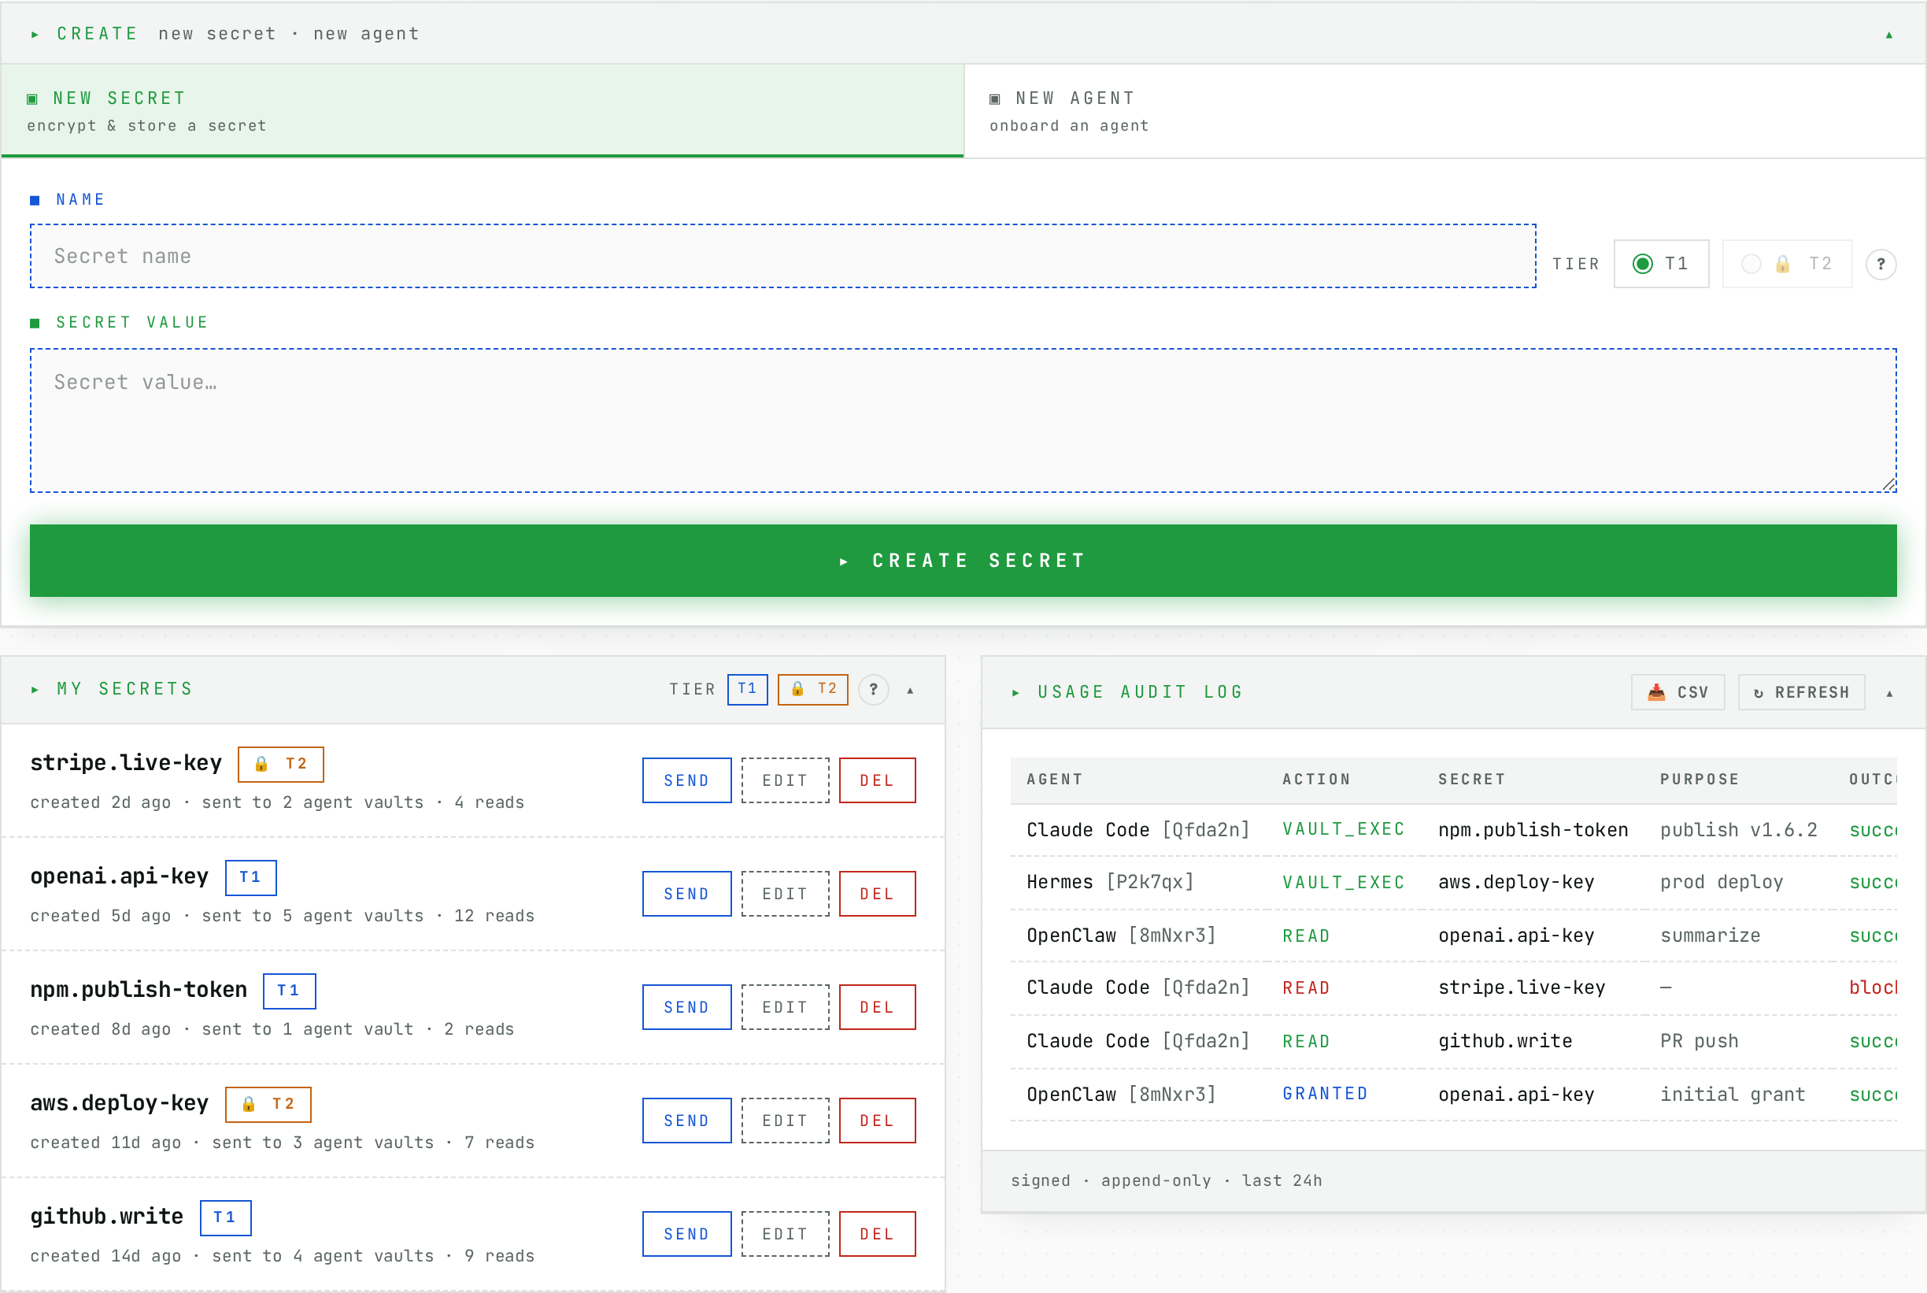Delete the aws.deploy-key secret

point(877,1121)
